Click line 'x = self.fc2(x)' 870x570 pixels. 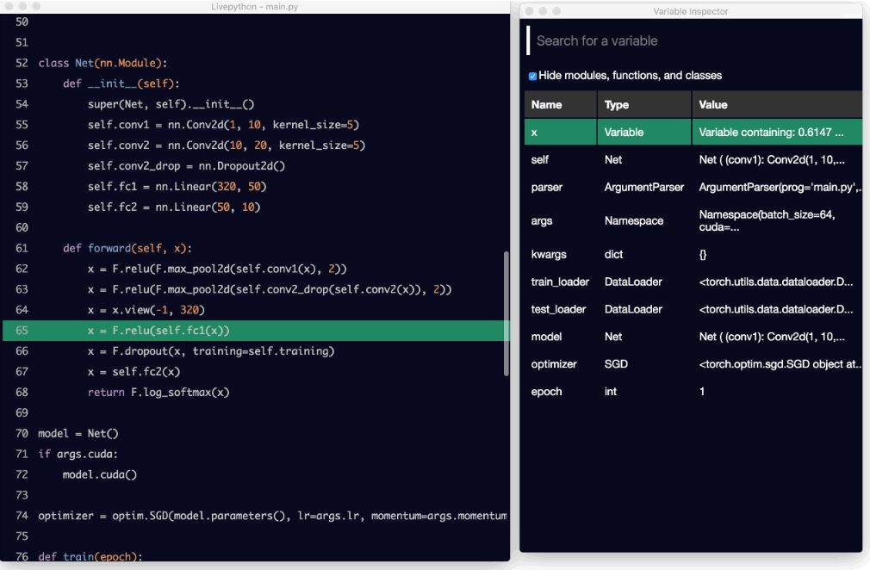134,371
